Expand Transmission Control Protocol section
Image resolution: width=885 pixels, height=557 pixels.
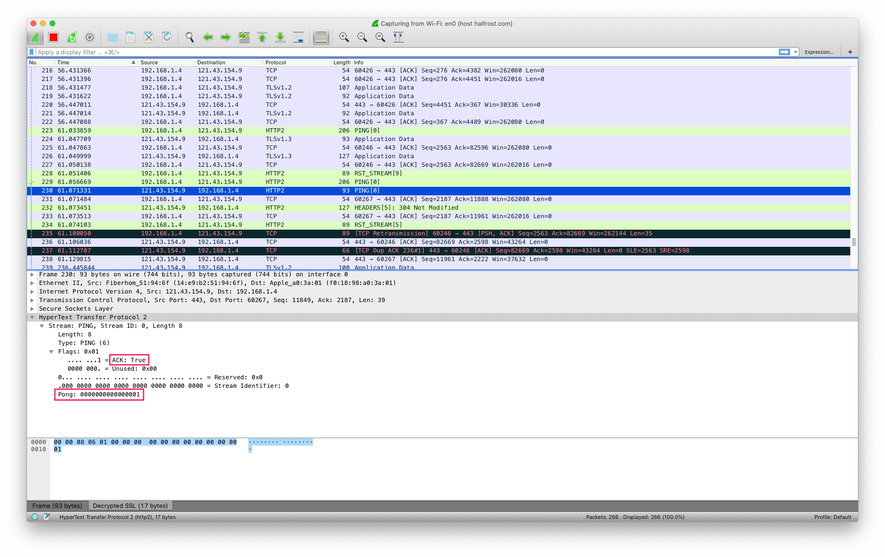coord(32,300)
